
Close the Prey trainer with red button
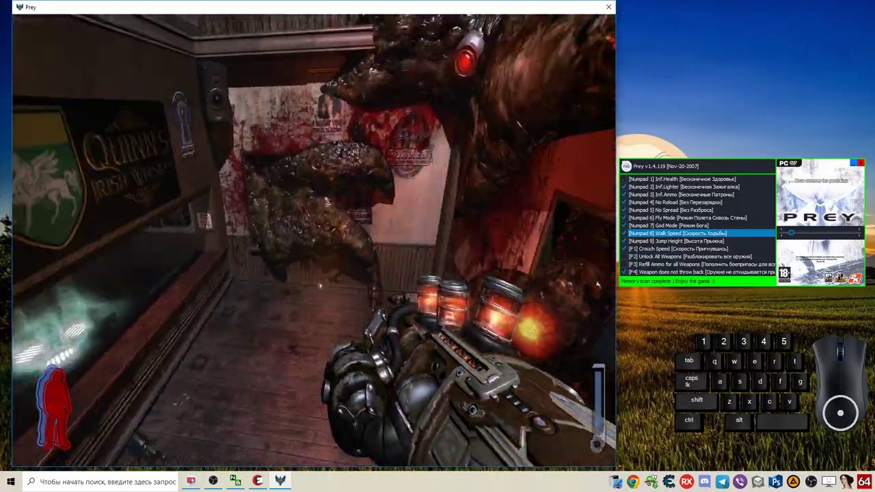click(x=861, y=162)
